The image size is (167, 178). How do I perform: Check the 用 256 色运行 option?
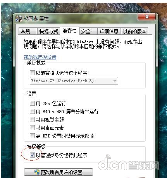[32, 103]
